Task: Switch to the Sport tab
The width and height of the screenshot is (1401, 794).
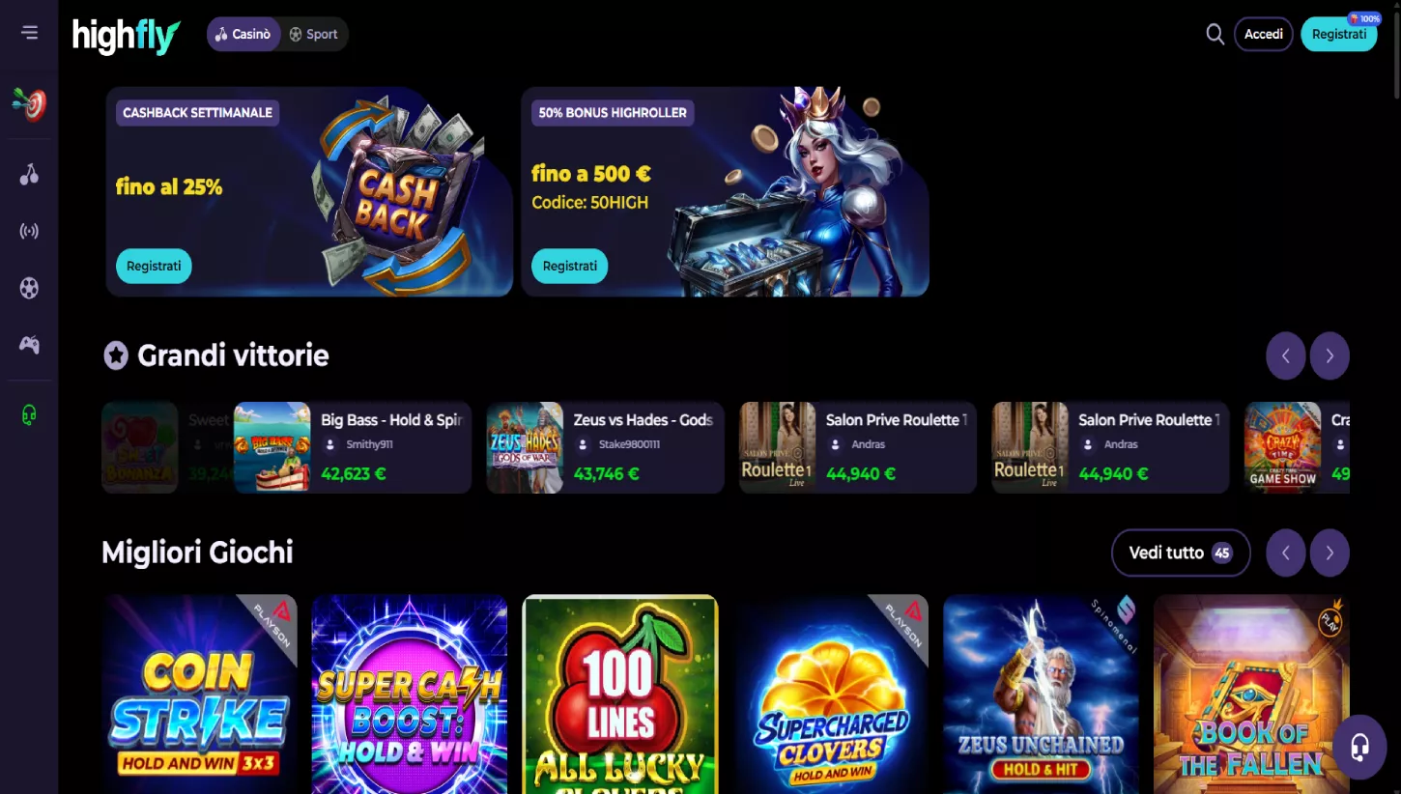Action: pos(314,34)
